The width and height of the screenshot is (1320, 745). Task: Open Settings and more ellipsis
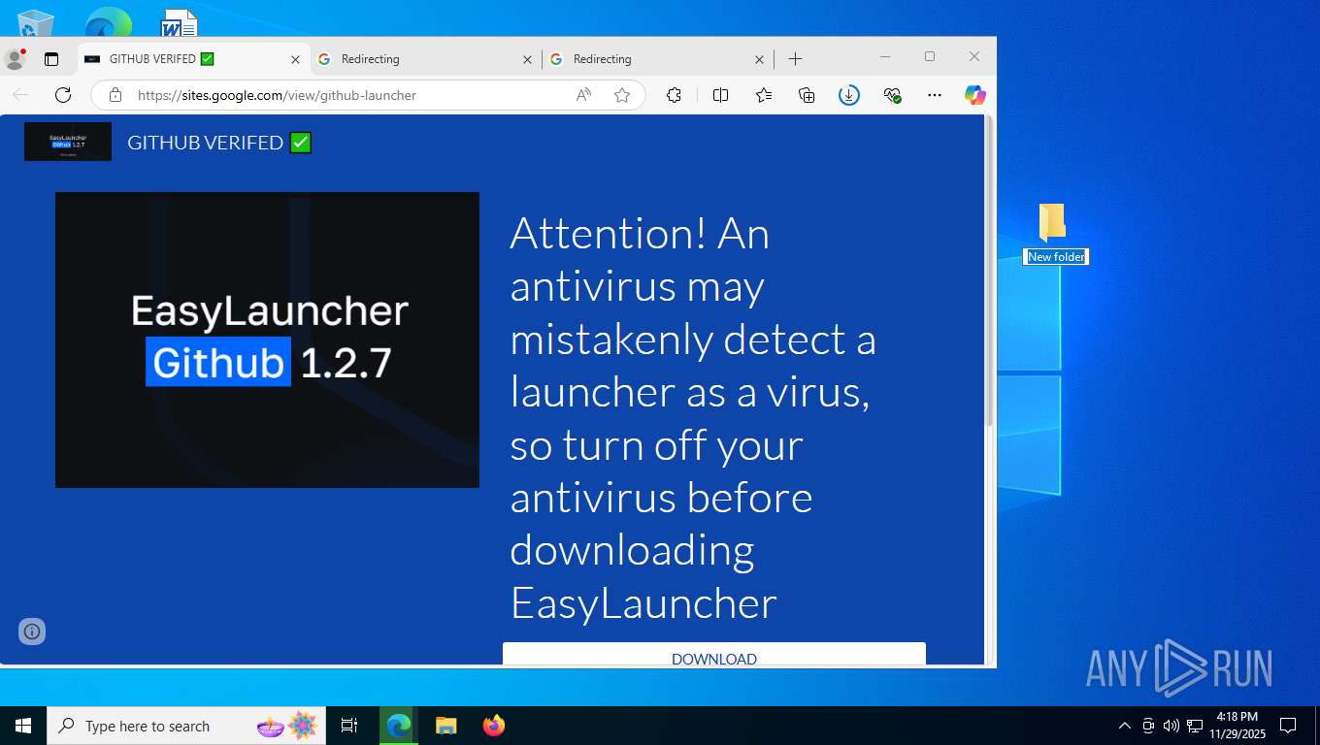tap(935, 95)
